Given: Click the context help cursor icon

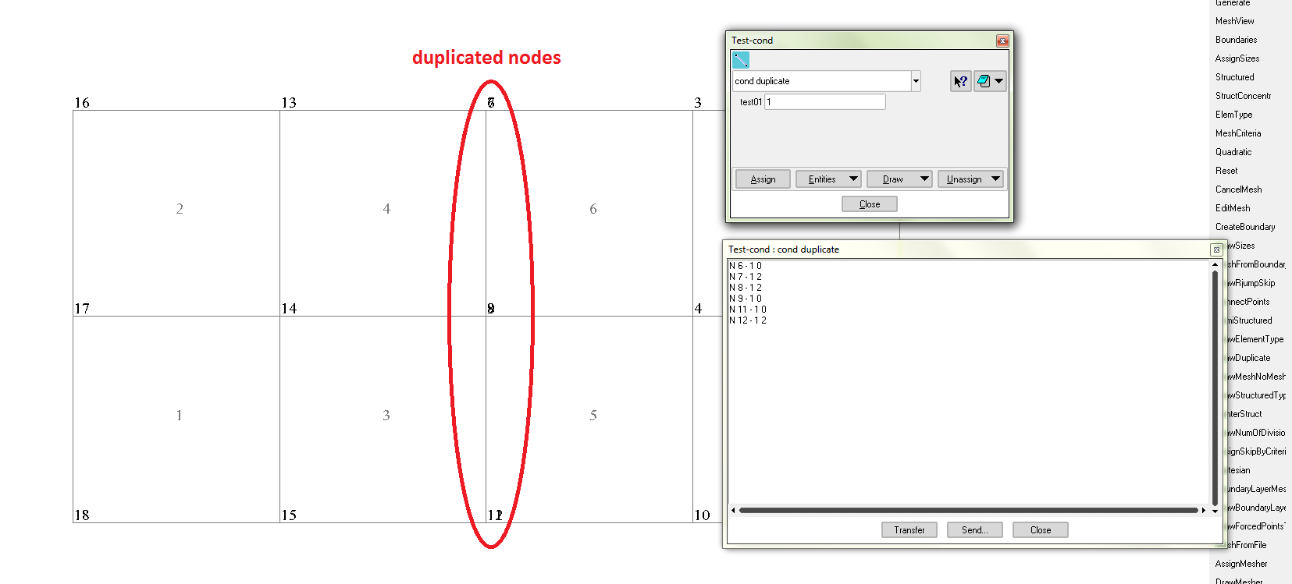Looking at the screenshot, I should 960,81.
